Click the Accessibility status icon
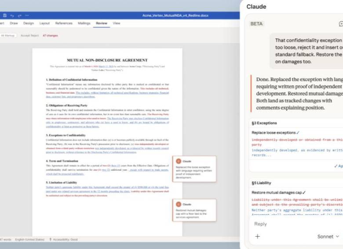This screenshot has height=249, width=343. coord(50,239)
